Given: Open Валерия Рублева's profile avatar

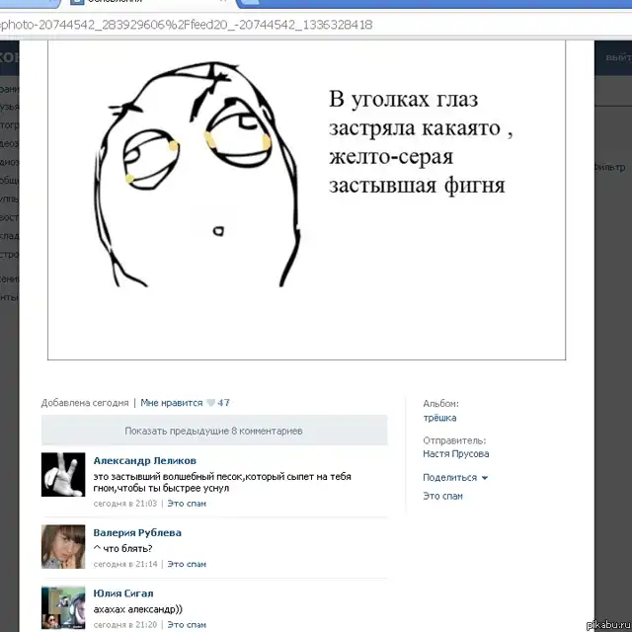Looking at the screenshot, I should (x=63, y=546).
